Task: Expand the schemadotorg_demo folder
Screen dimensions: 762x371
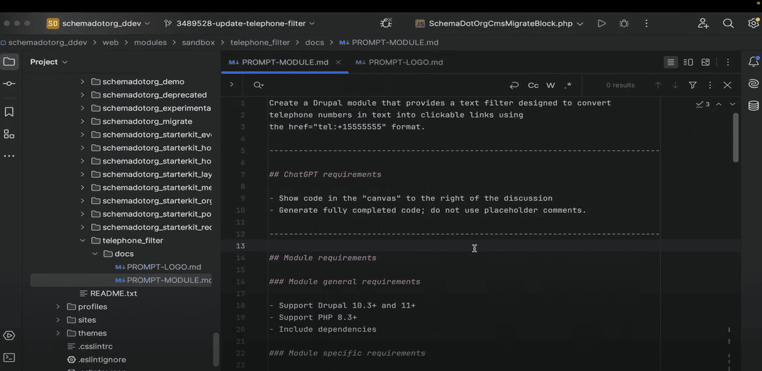Action: coord(82,81)
